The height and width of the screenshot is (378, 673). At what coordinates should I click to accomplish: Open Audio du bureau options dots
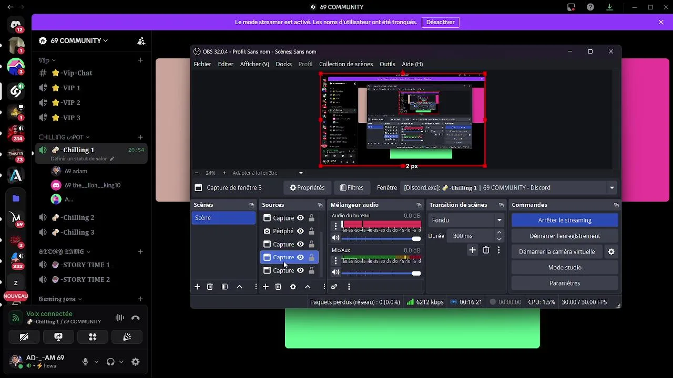pos(335,226)
